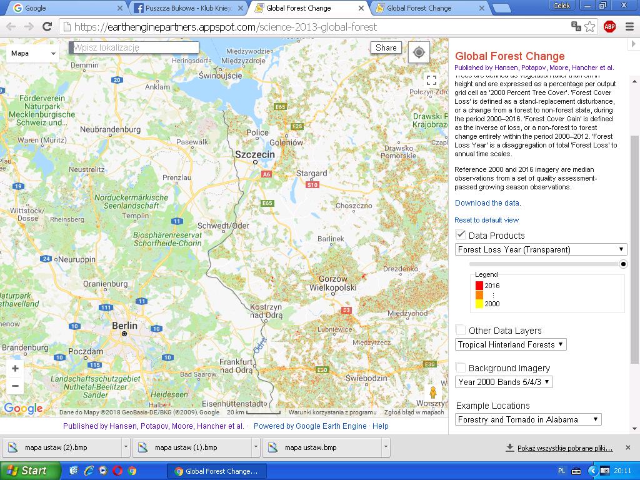Click Zgłoś błąd w mapach link

pyautogui.click(x=414, y=412)
